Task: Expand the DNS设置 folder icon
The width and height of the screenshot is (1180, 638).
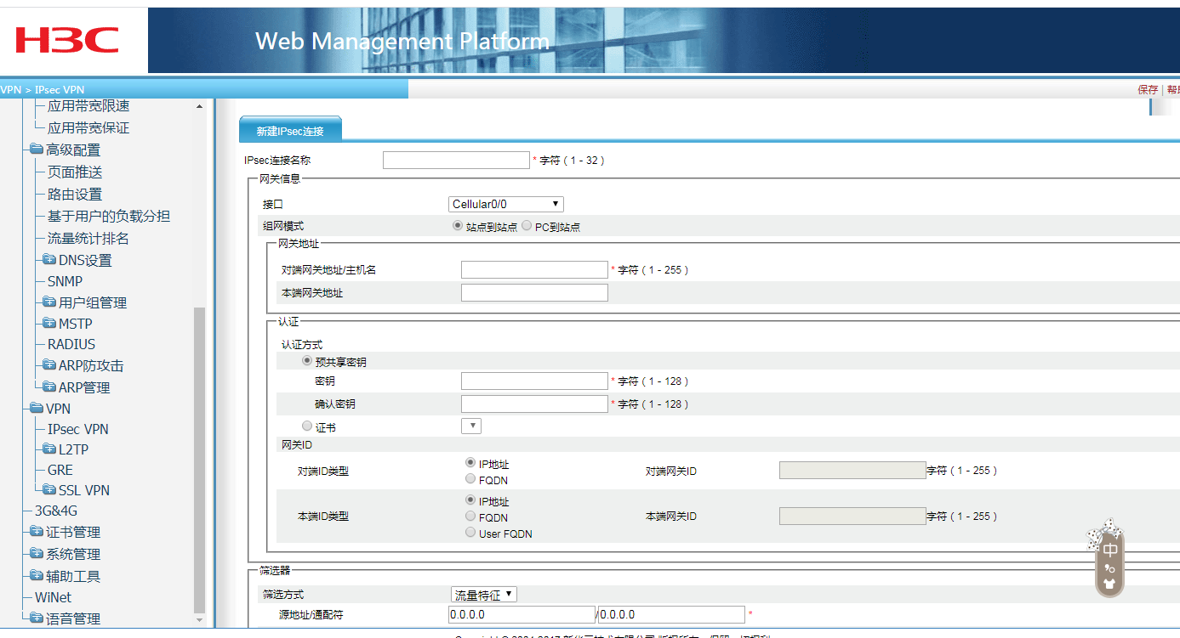Action: (48, 260)
